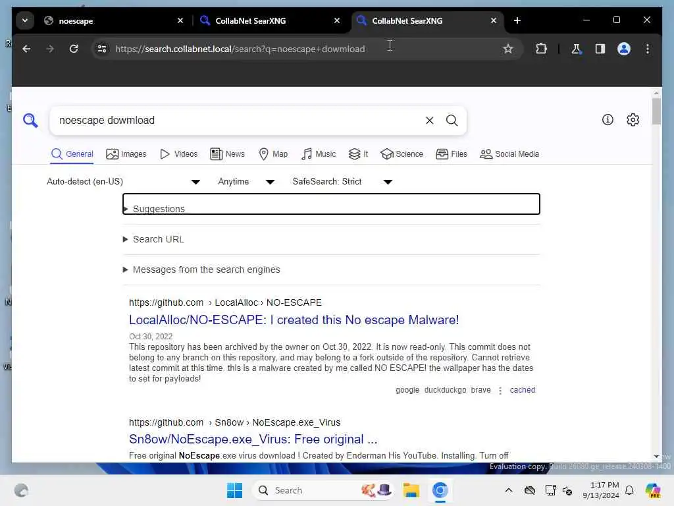Click the SearXNG logo magnifier
The height and width of the screenshot is (506, 674).
pos(30,121)
